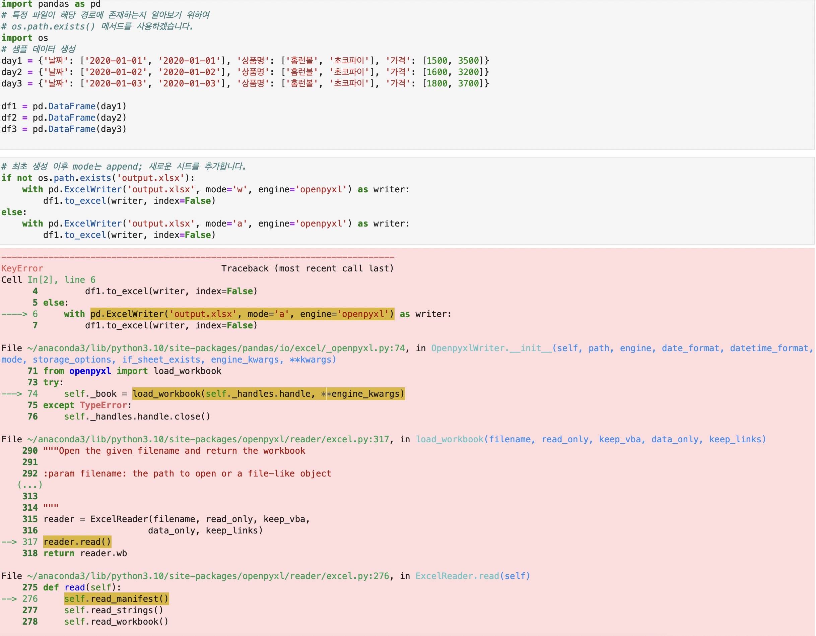816x636 pixels.
Task: Click the ExcelWriter line with mode='w'
Action: (x=215, y=189)
